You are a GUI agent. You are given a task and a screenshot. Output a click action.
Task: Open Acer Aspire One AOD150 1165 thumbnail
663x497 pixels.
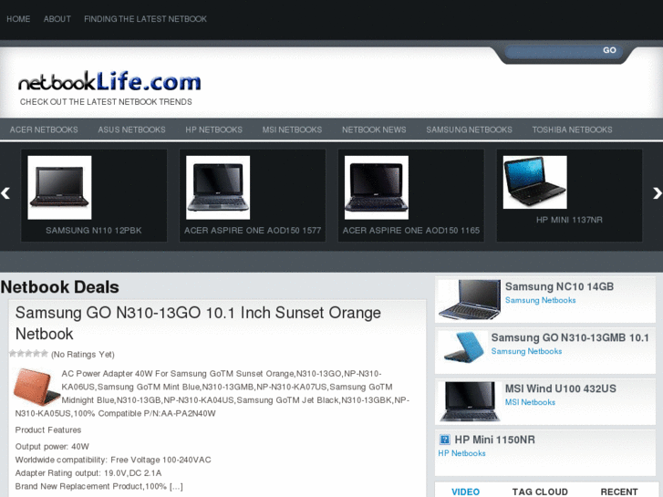click(377, 187)
